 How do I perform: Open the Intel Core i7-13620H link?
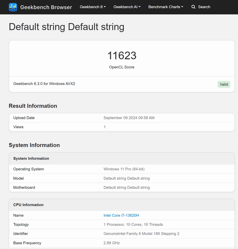[x=121, y=215]
